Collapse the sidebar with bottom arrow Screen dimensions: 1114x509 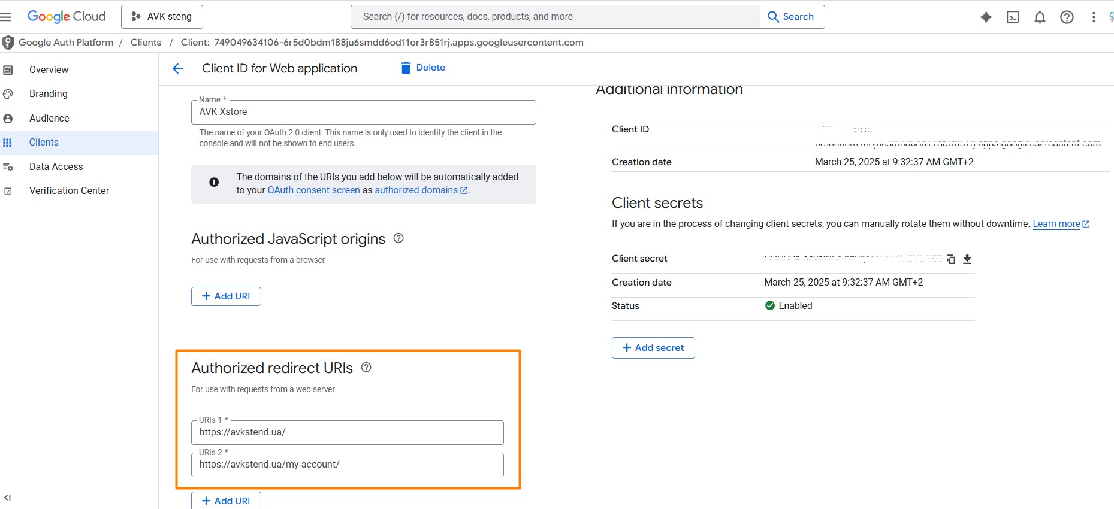(7, 498)
